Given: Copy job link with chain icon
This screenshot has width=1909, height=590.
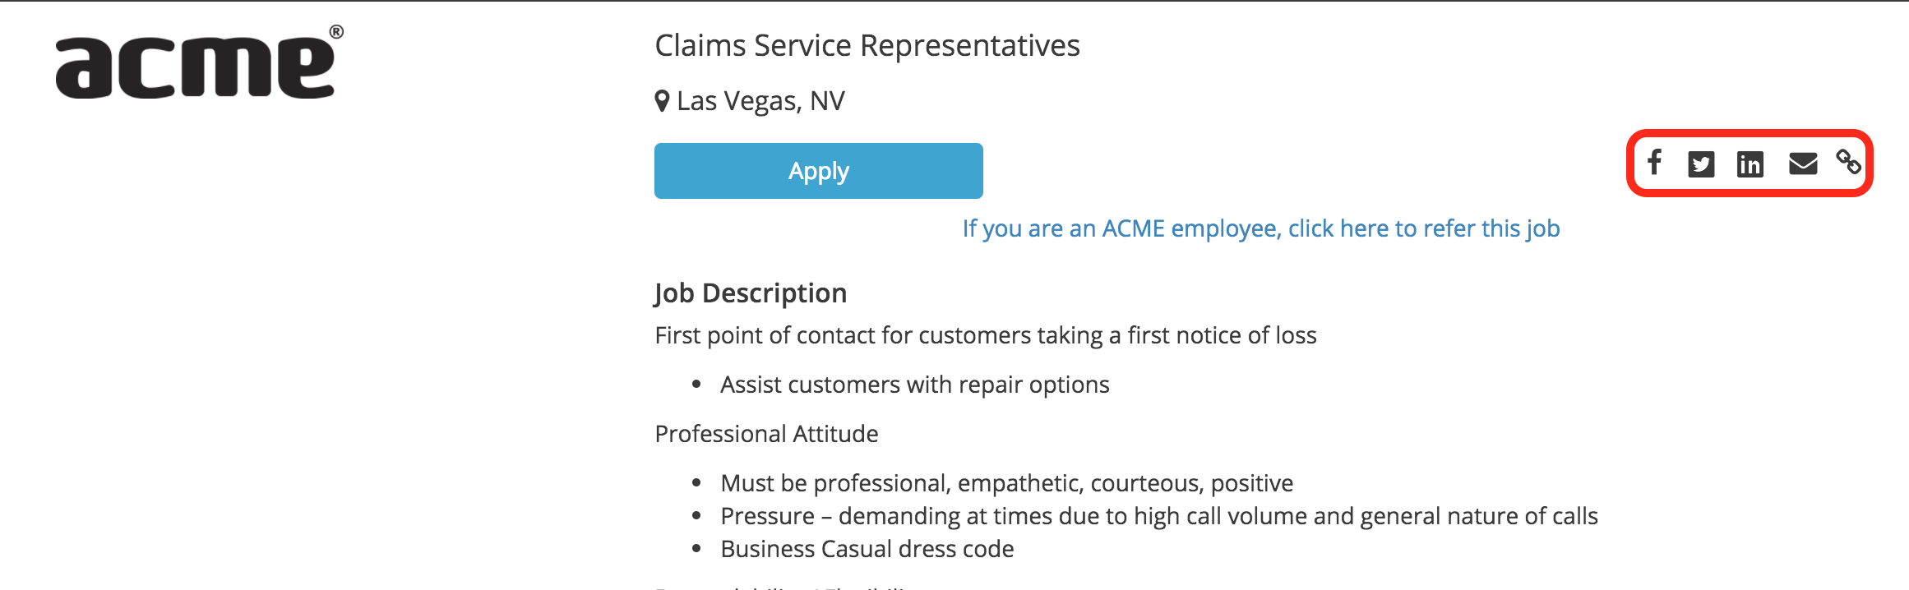Looking at the screenshot, I should [1848, 163].
